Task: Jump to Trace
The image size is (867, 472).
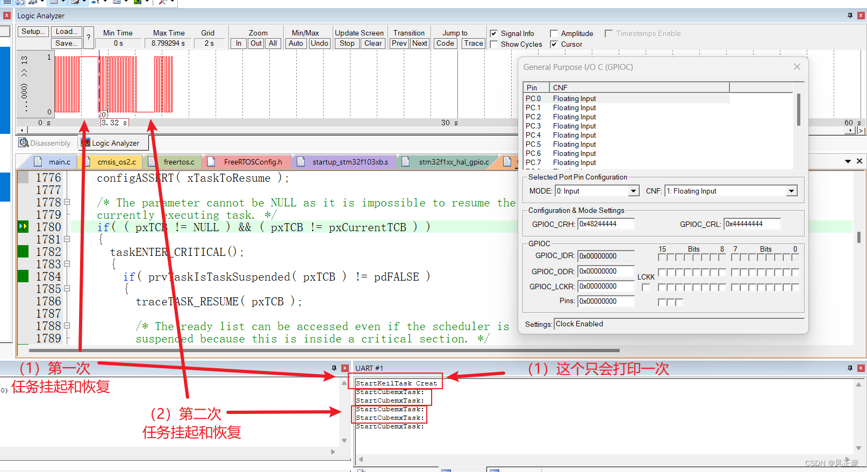Action: 474,44
